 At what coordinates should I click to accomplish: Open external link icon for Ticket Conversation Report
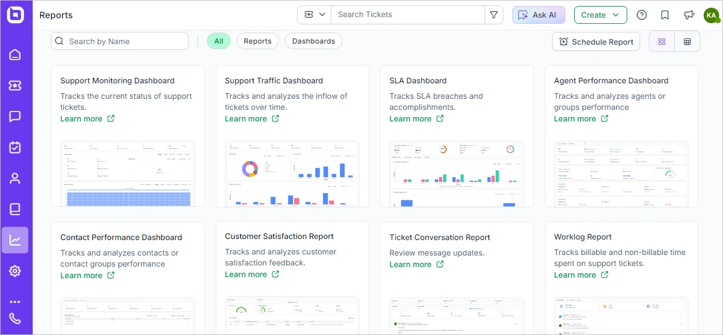(x=440, y=264)
